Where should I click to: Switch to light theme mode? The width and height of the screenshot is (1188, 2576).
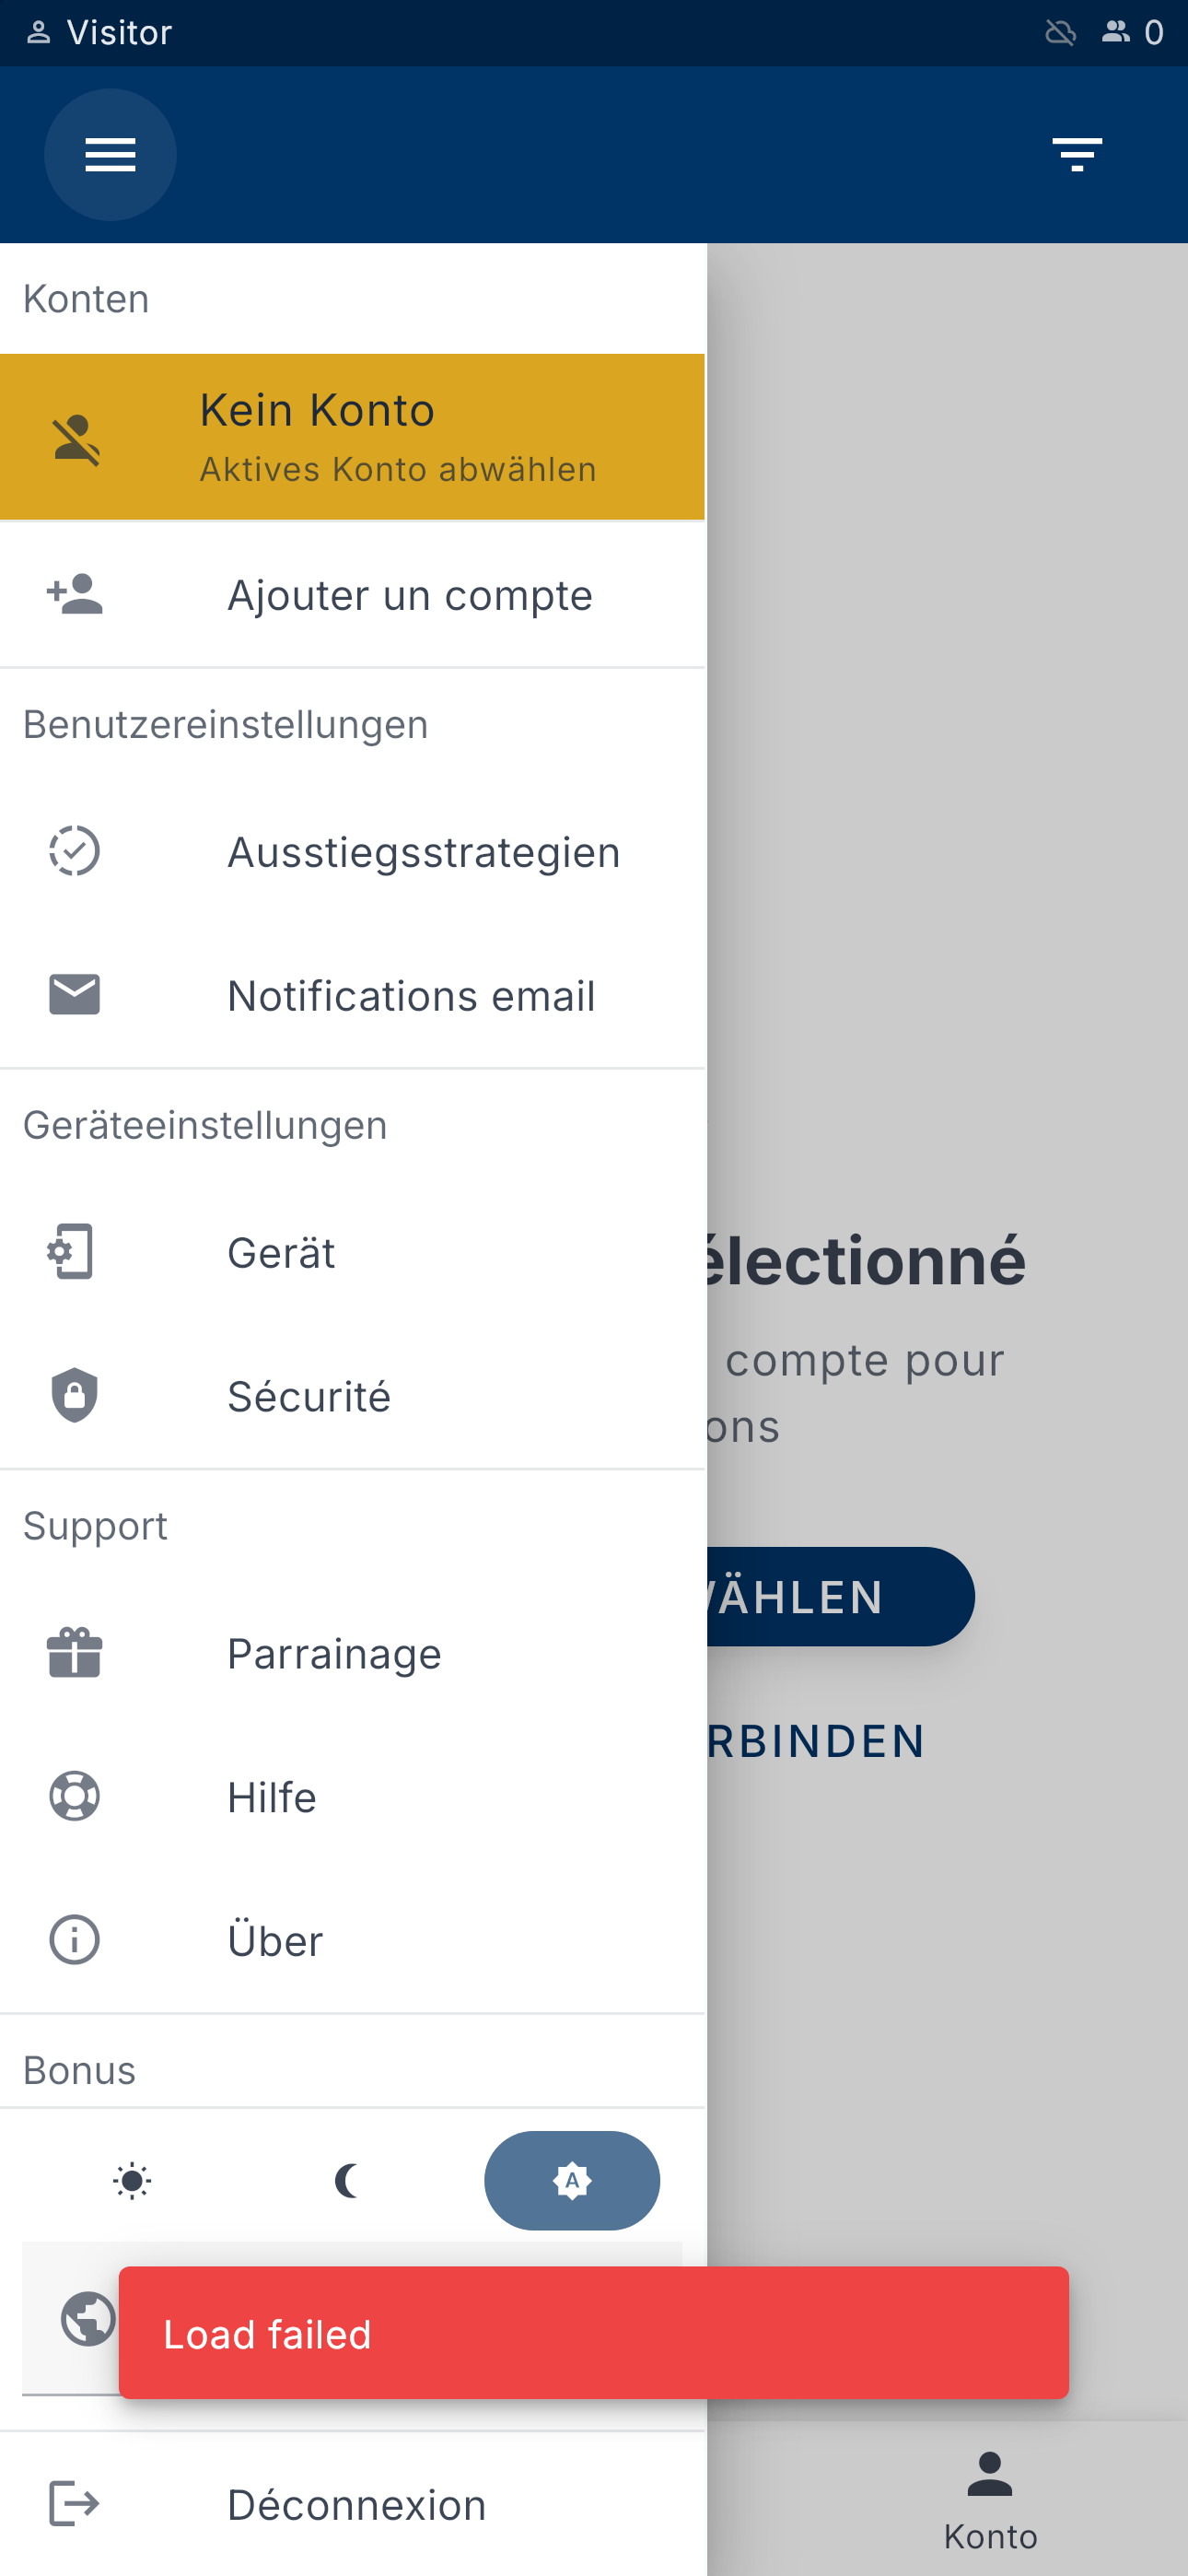click(x=132, y=2180)
